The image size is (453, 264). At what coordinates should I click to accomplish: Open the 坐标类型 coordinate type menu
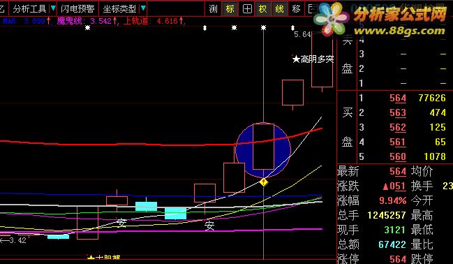pyautogui.click(x=119, y=8)
